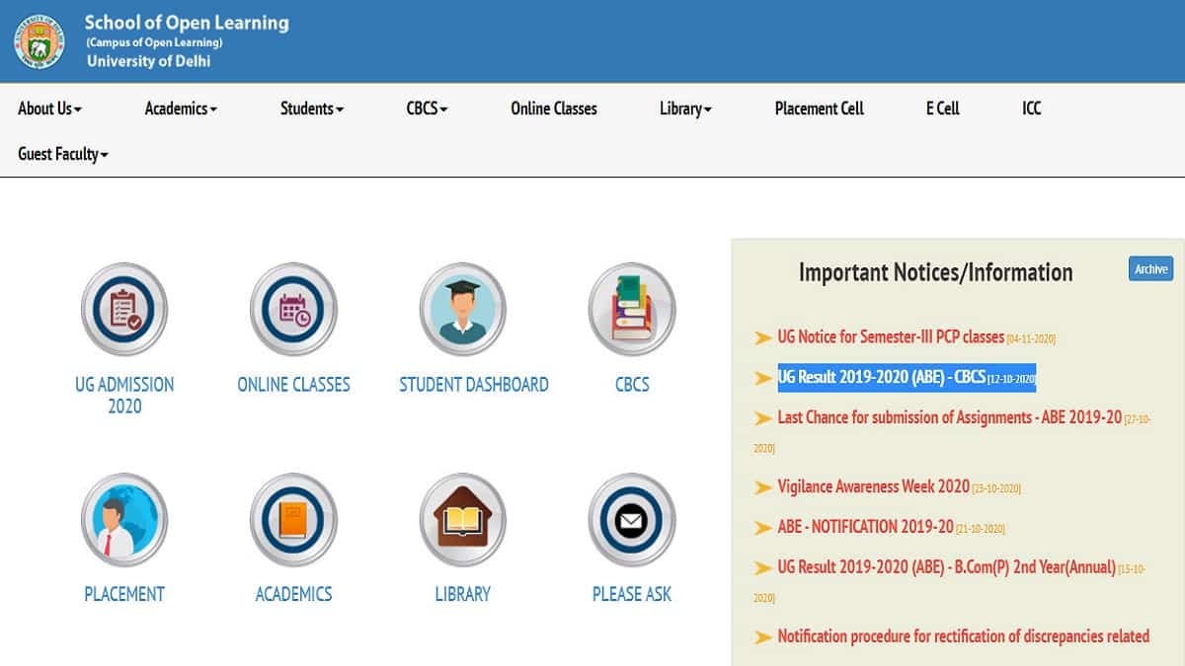
Task: Click the PLACEMENT text label
Action: (124, 594)
